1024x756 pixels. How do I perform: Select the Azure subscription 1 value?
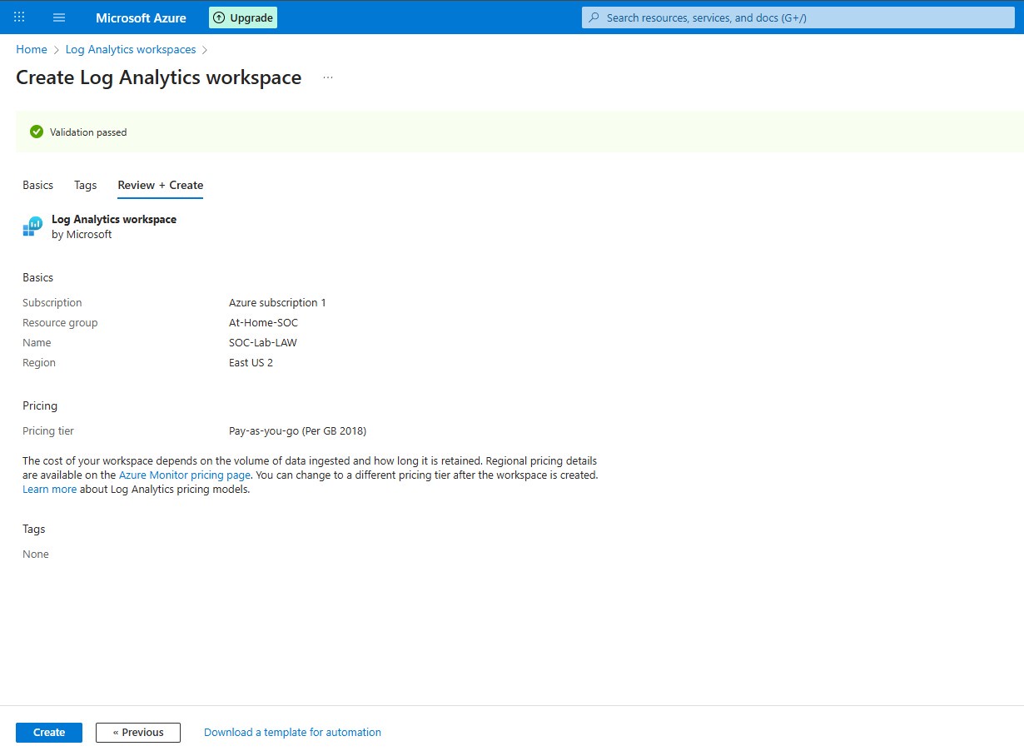tap(277, 302)
